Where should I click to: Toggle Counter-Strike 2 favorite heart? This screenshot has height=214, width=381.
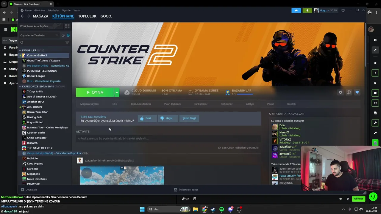tap(357, 92)
